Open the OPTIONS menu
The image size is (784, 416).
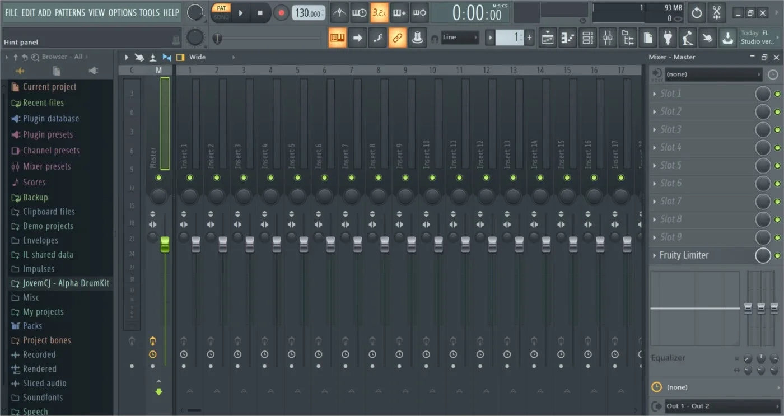coord(122,12)
